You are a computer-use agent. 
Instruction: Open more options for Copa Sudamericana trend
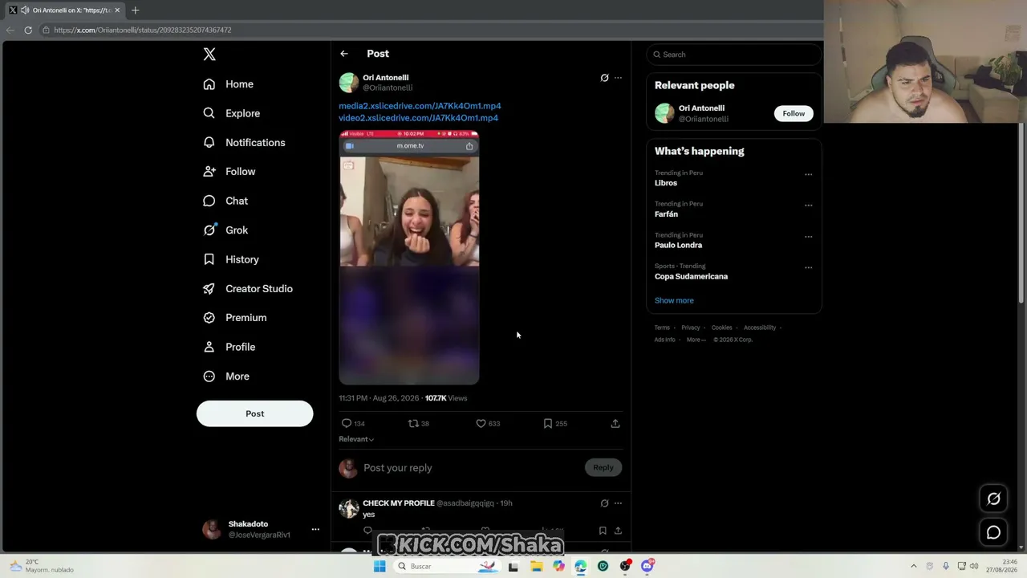point(808,267)
